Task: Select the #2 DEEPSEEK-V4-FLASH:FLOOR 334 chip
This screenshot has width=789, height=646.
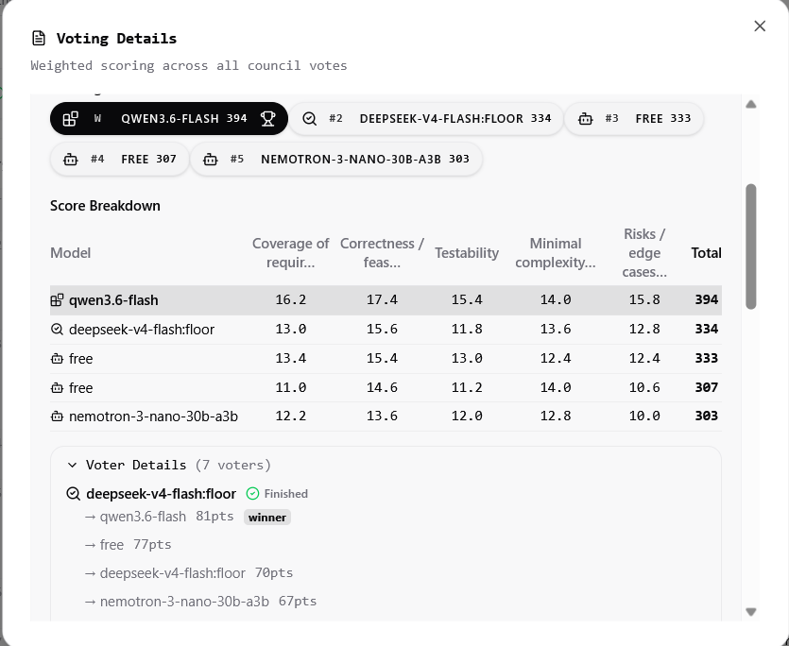Action: point(426,119)
